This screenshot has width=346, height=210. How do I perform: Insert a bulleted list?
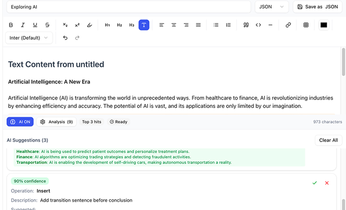(216, 25)
